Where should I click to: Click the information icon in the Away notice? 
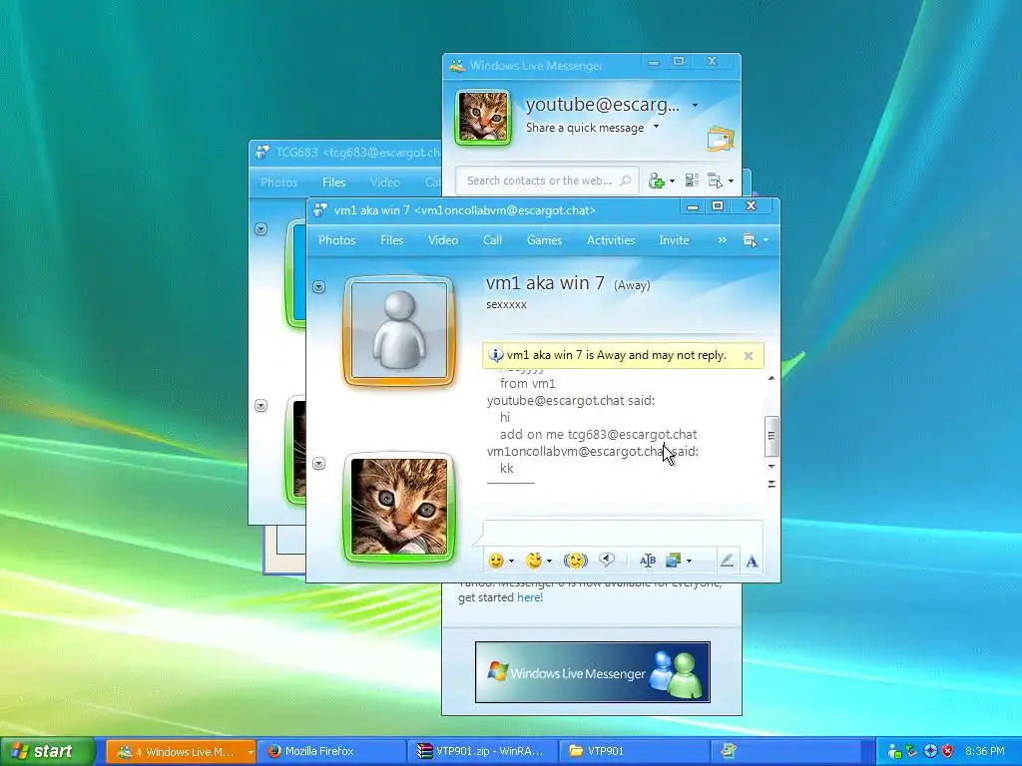496,355
